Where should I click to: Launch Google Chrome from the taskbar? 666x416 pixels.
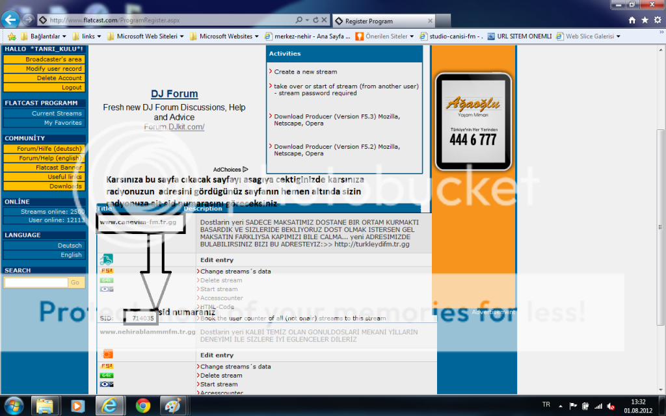coord(143,406)
